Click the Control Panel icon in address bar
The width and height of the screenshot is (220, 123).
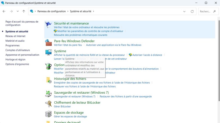(32, 11)
